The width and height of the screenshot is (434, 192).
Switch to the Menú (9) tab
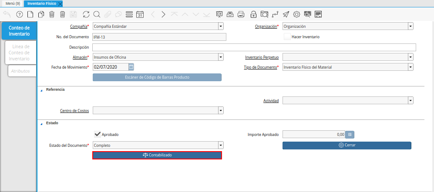pyautogui.click(x=13, y=3)
